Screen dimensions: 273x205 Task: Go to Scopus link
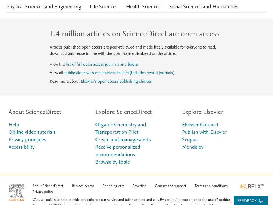tap(190, 140)
